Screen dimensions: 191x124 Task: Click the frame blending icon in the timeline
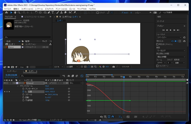(73, 76)
